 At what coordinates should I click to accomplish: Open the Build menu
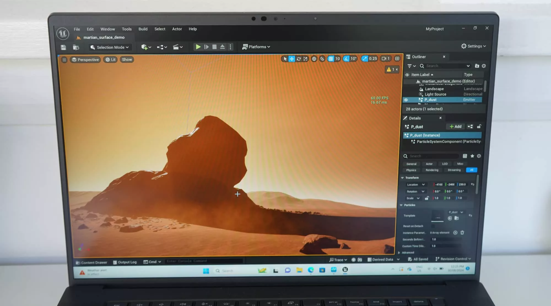pyautogui.click(x=143, y=29)
